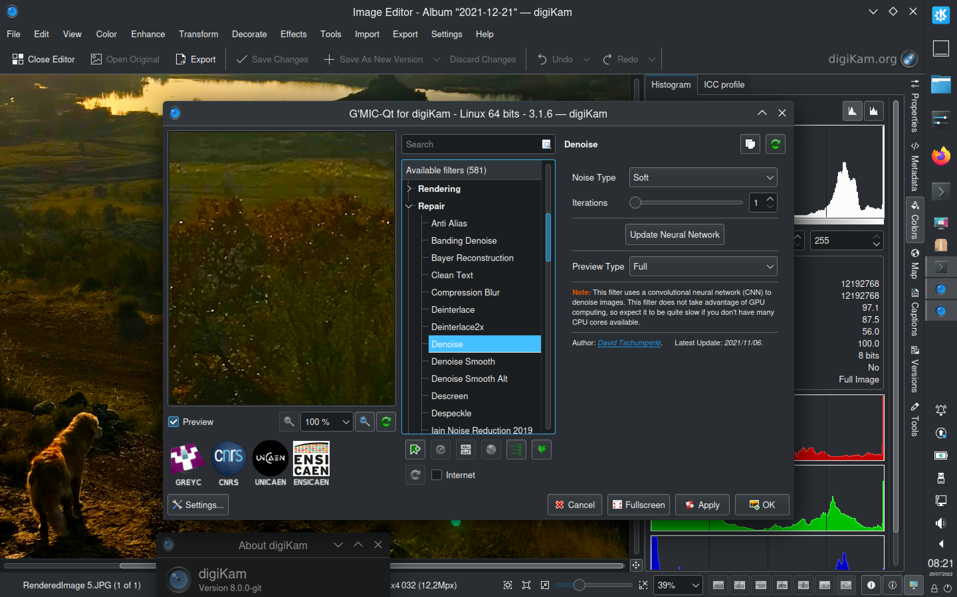Click the download/save filter icon
The image size is (957, 597).
544,450
